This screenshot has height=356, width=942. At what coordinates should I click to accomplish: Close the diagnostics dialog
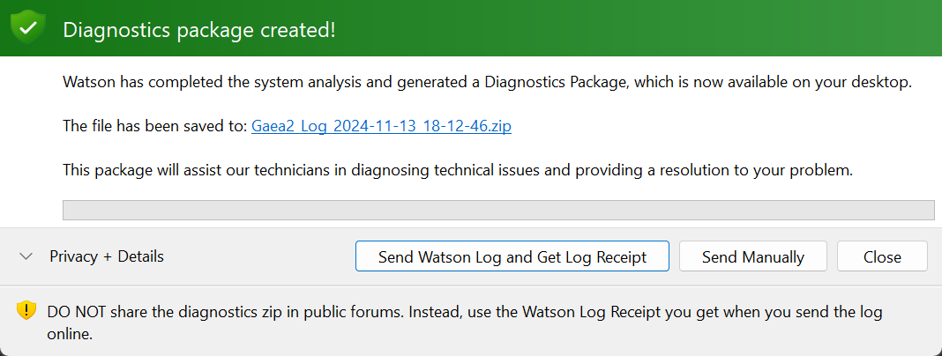click(882, 256)
